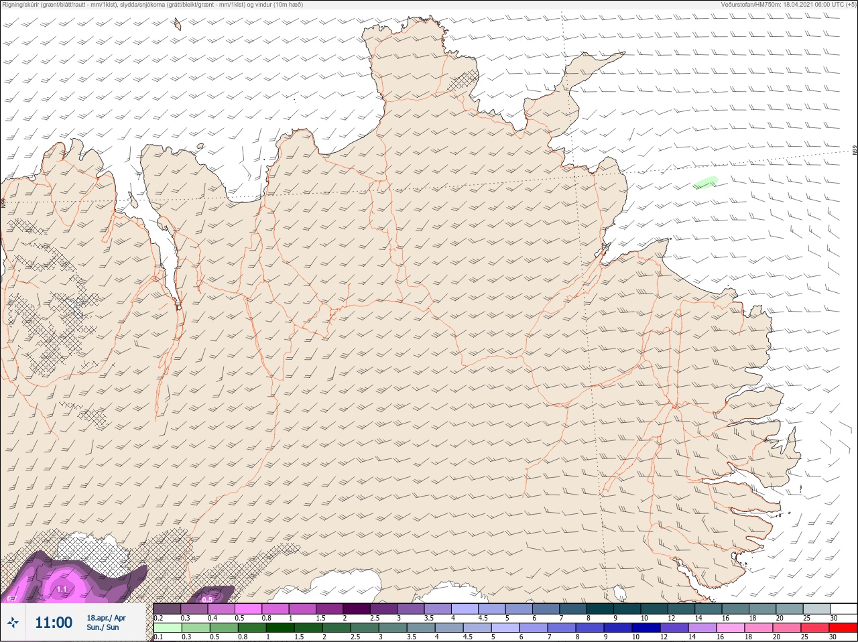The height and width of the screenshot is (642, 858).
Task: Pick the darkest purple swatch between 2 and 2.5
Action: pos(357,608)
